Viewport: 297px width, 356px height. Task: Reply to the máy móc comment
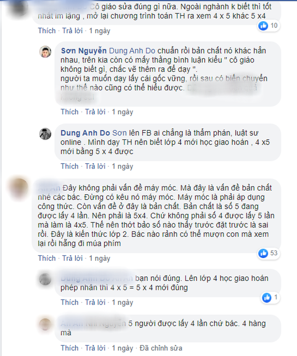(x=72, y=258)
